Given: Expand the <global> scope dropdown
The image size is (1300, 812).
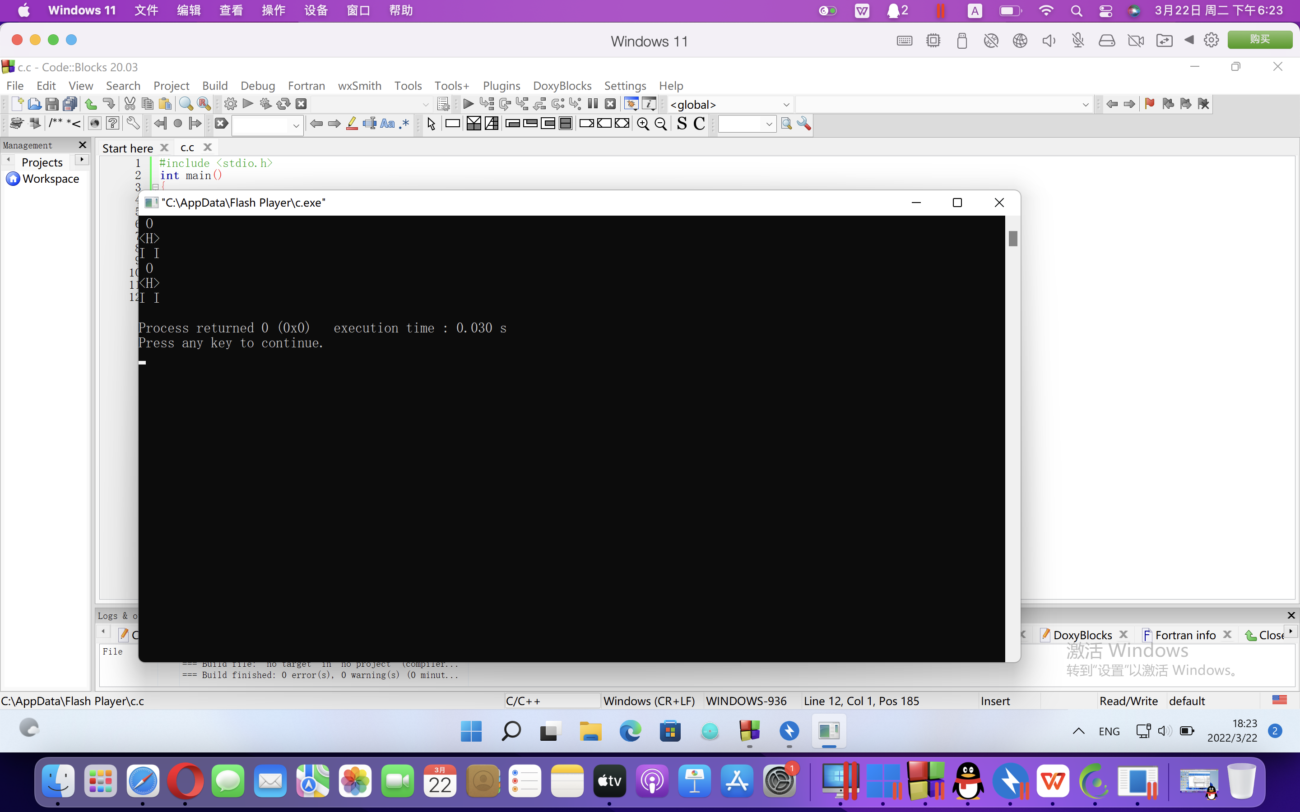Looking at the screenshot, I should coord(785,105).
